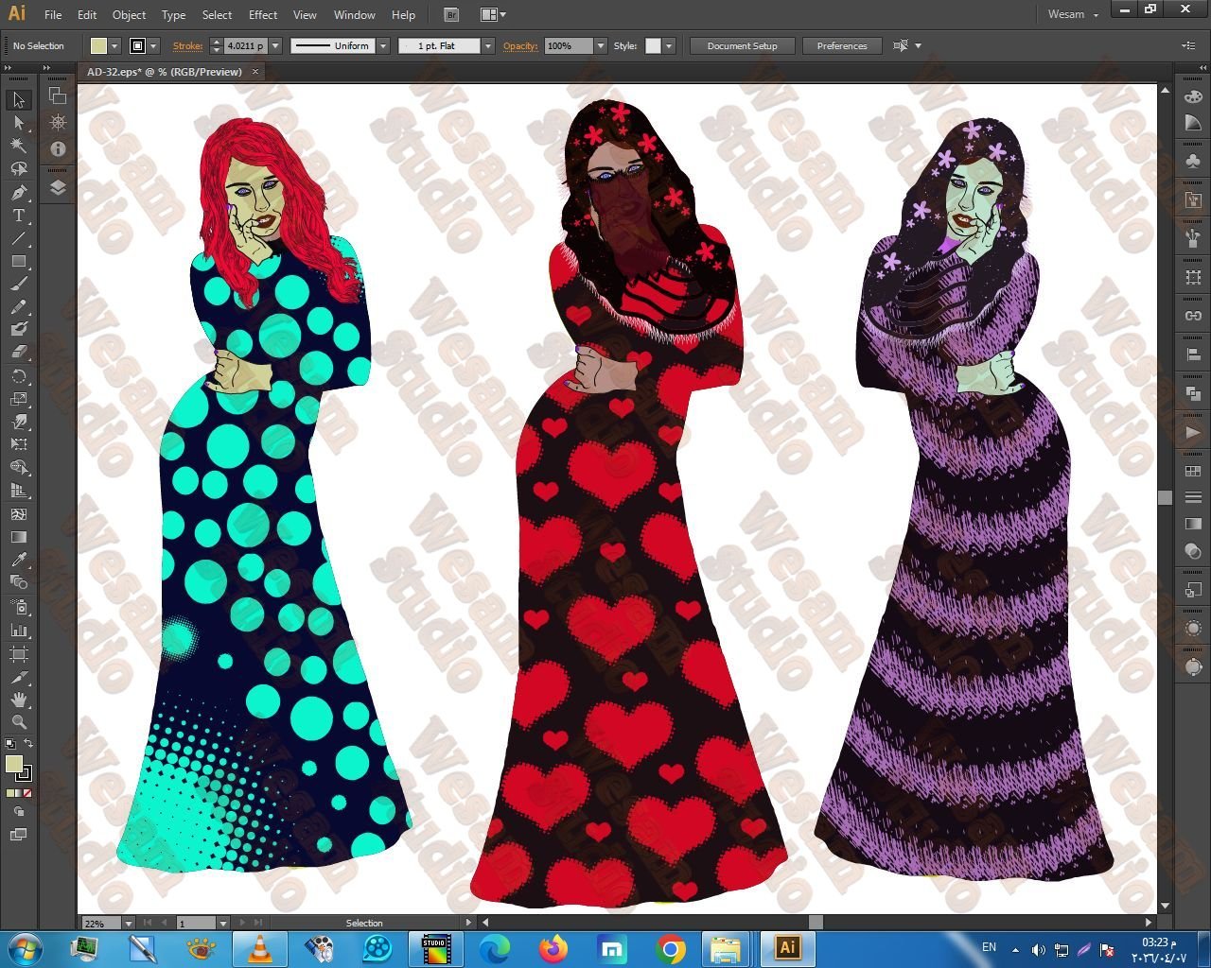Open the Wesam workspace switcher
The width and height of the screenshot is (1211, 968).
click(x=1073, y=15)
